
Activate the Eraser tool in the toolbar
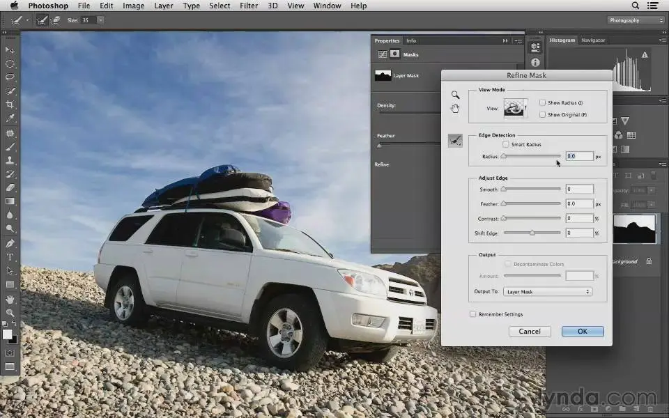(x=10, y=187)
